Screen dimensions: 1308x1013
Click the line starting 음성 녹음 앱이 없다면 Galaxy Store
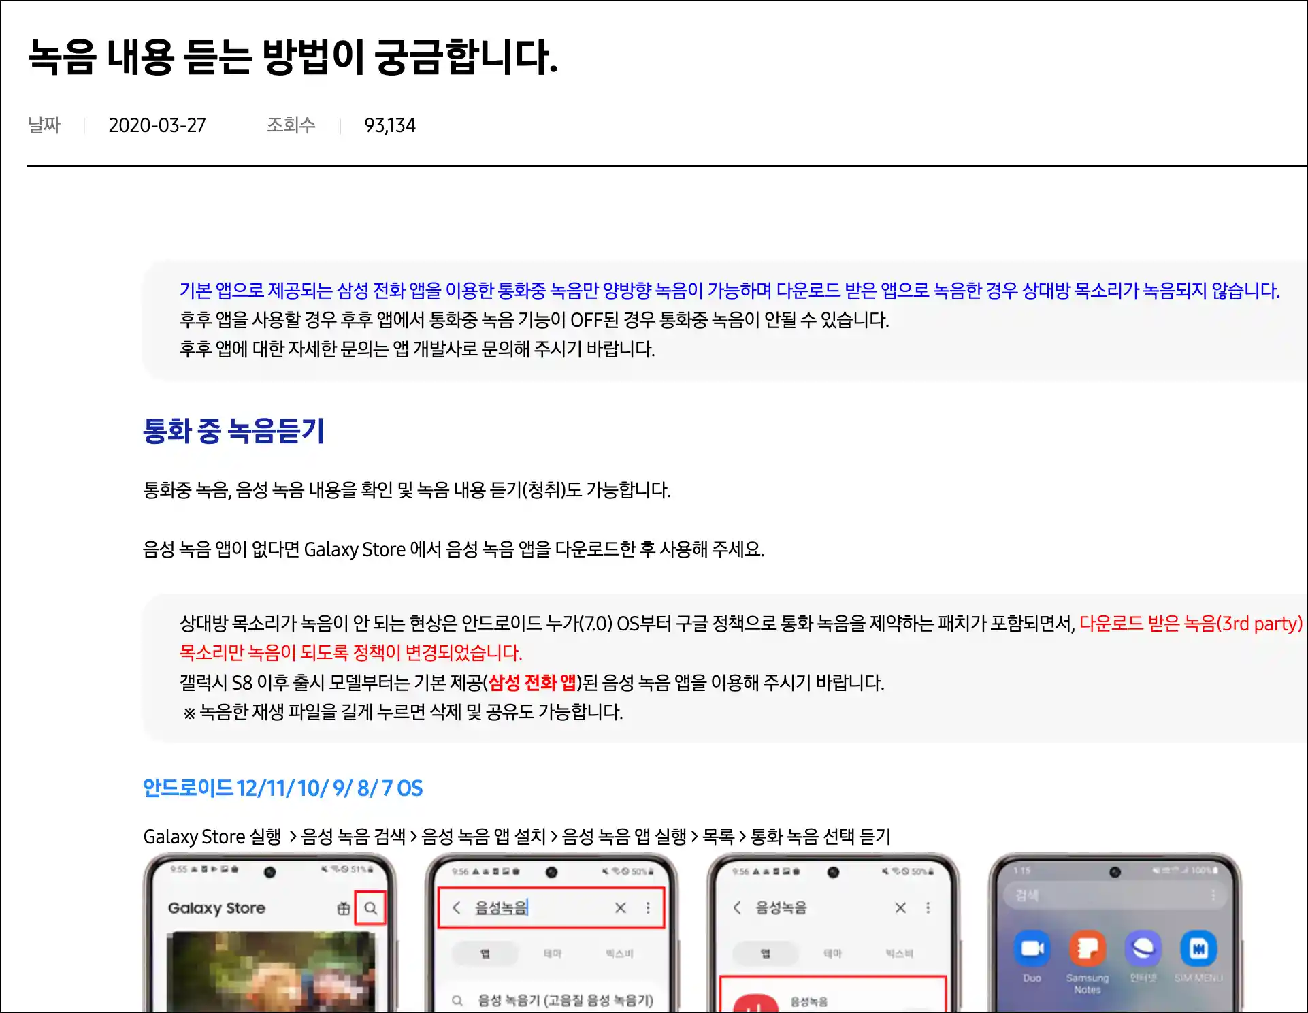pyautogui.click(x=453, y=549)
